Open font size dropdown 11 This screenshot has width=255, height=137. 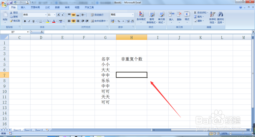point(55,15)
